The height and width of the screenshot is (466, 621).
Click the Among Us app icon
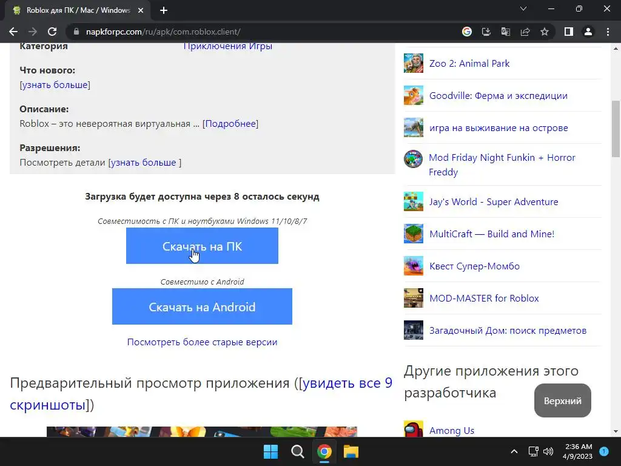[414, 430]
